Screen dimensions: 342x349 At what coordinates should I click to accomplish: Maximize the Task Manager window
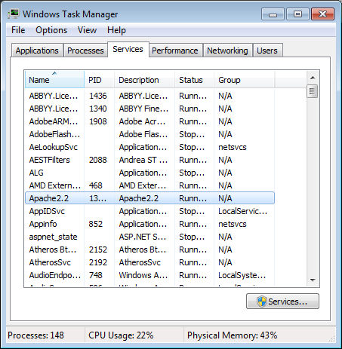point(297,14)
